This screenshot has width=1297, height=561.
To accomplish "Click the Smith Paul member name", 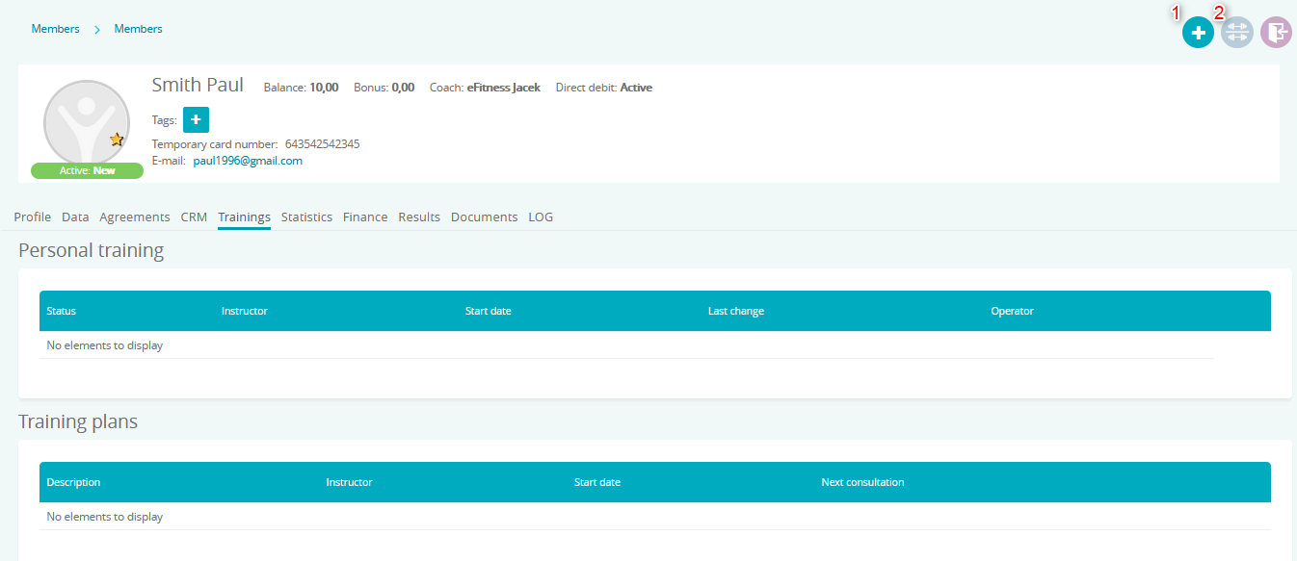I will (198, 85).
